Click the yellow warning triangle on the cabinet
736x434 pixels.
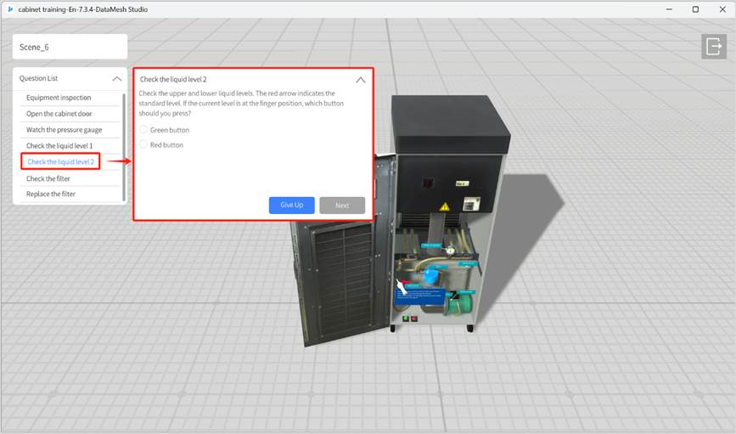click(x=444, y=206)
